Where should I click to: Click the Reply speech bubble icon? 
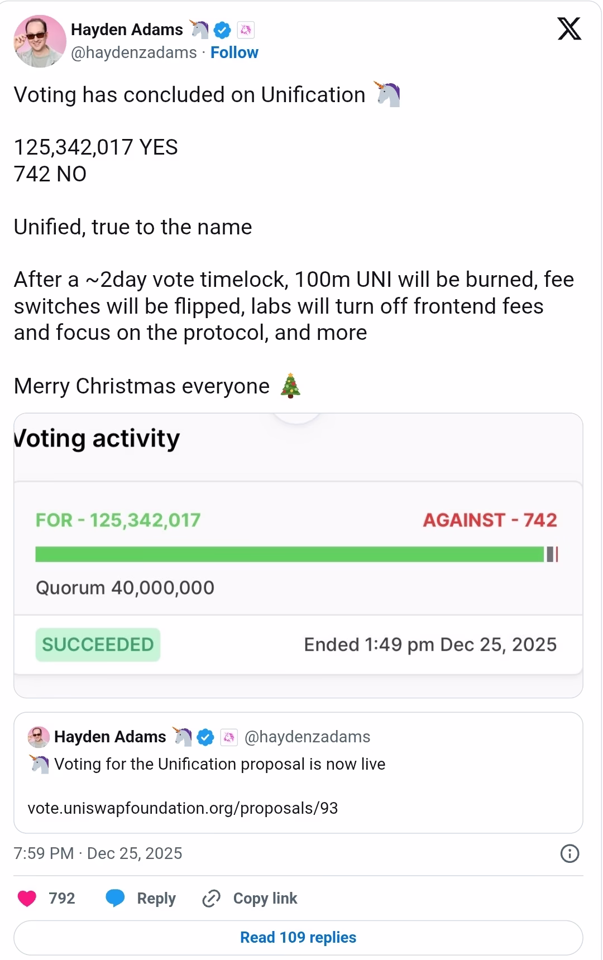tap(116, 898)
